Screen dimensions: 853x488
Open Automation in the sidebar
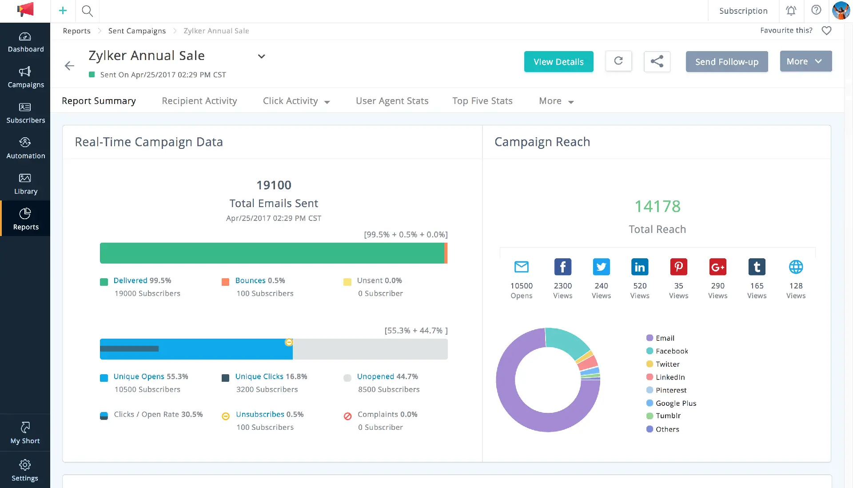tap(25, 149)
